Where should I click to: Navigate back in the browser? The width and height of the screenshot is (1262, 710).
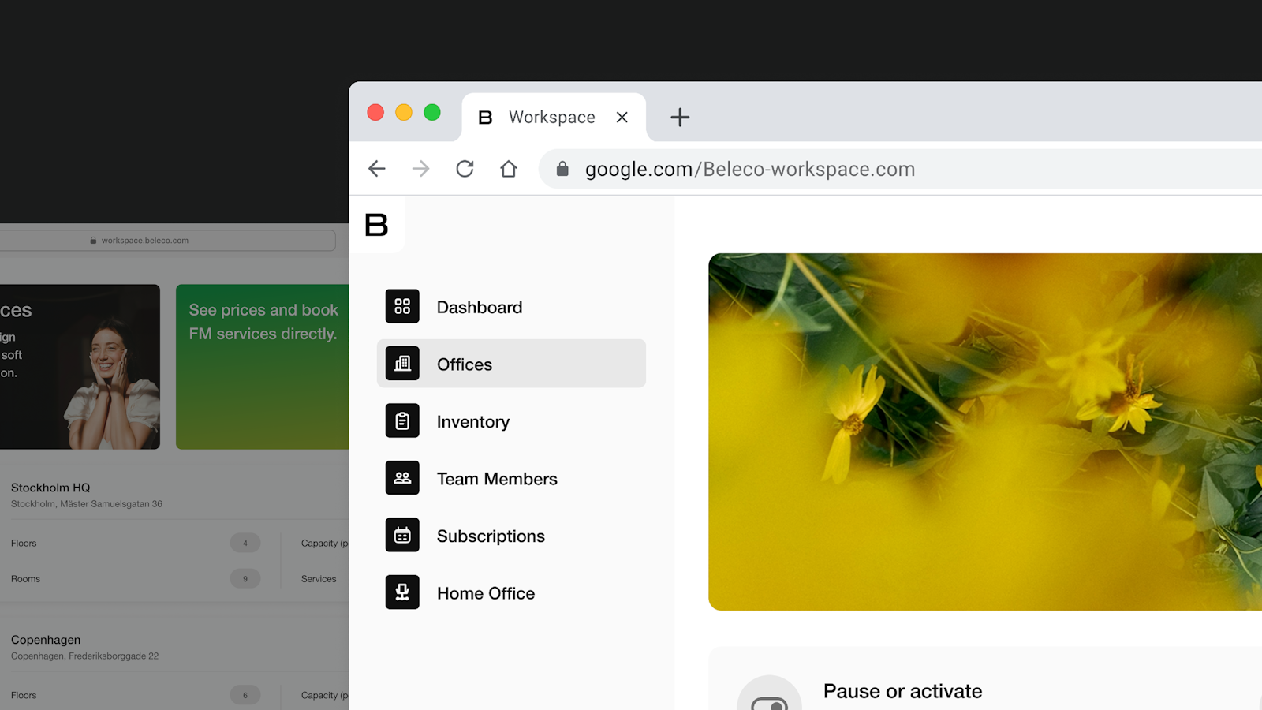tap(377, 169)
